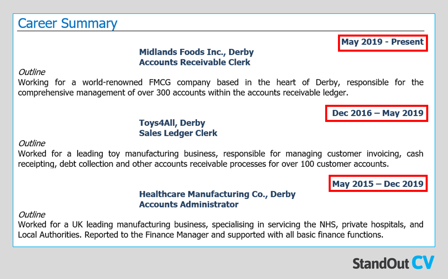This screenshot has height=279, width=448.
Task: Click the May 2015 – Dec 2019 date box
Action: point(378,183)
